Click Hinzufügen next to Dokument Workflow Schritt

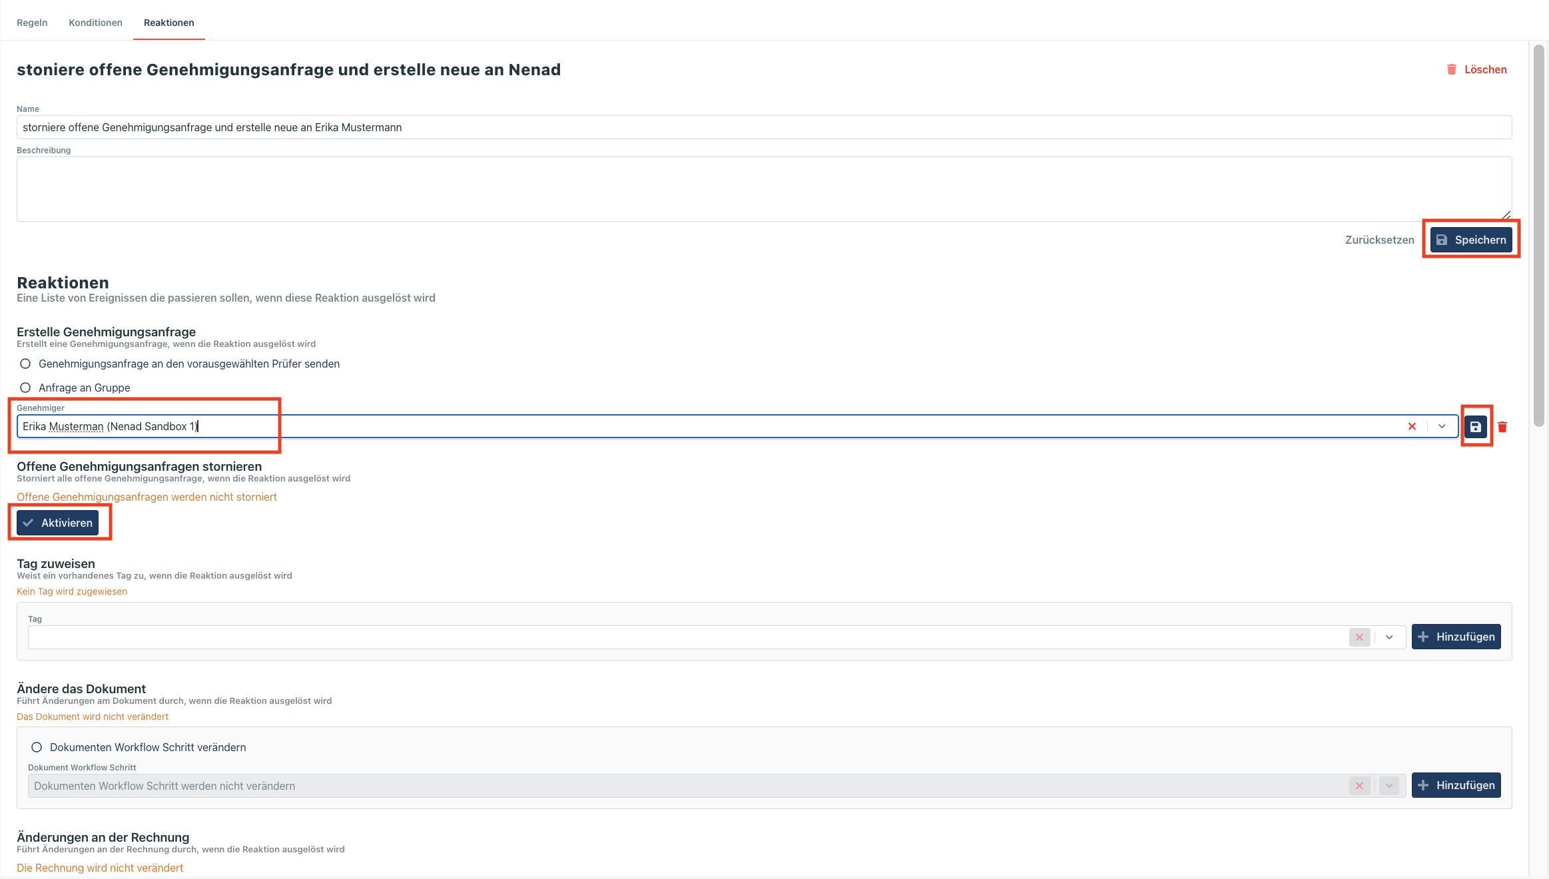pos(1456,785)
